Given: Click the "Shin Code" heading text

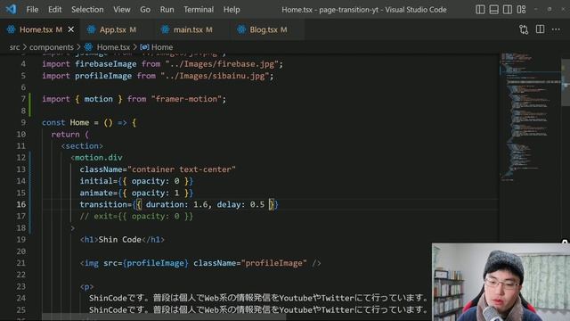Looking at the screenshot, I should coord(120,240).
